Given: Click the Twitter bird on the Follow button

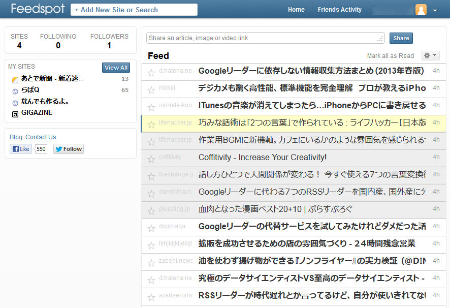Looking at the screenshot, I should [59, 148].
